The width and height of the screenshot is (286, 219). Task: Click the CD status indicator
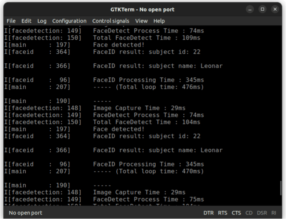pos(249,213)
